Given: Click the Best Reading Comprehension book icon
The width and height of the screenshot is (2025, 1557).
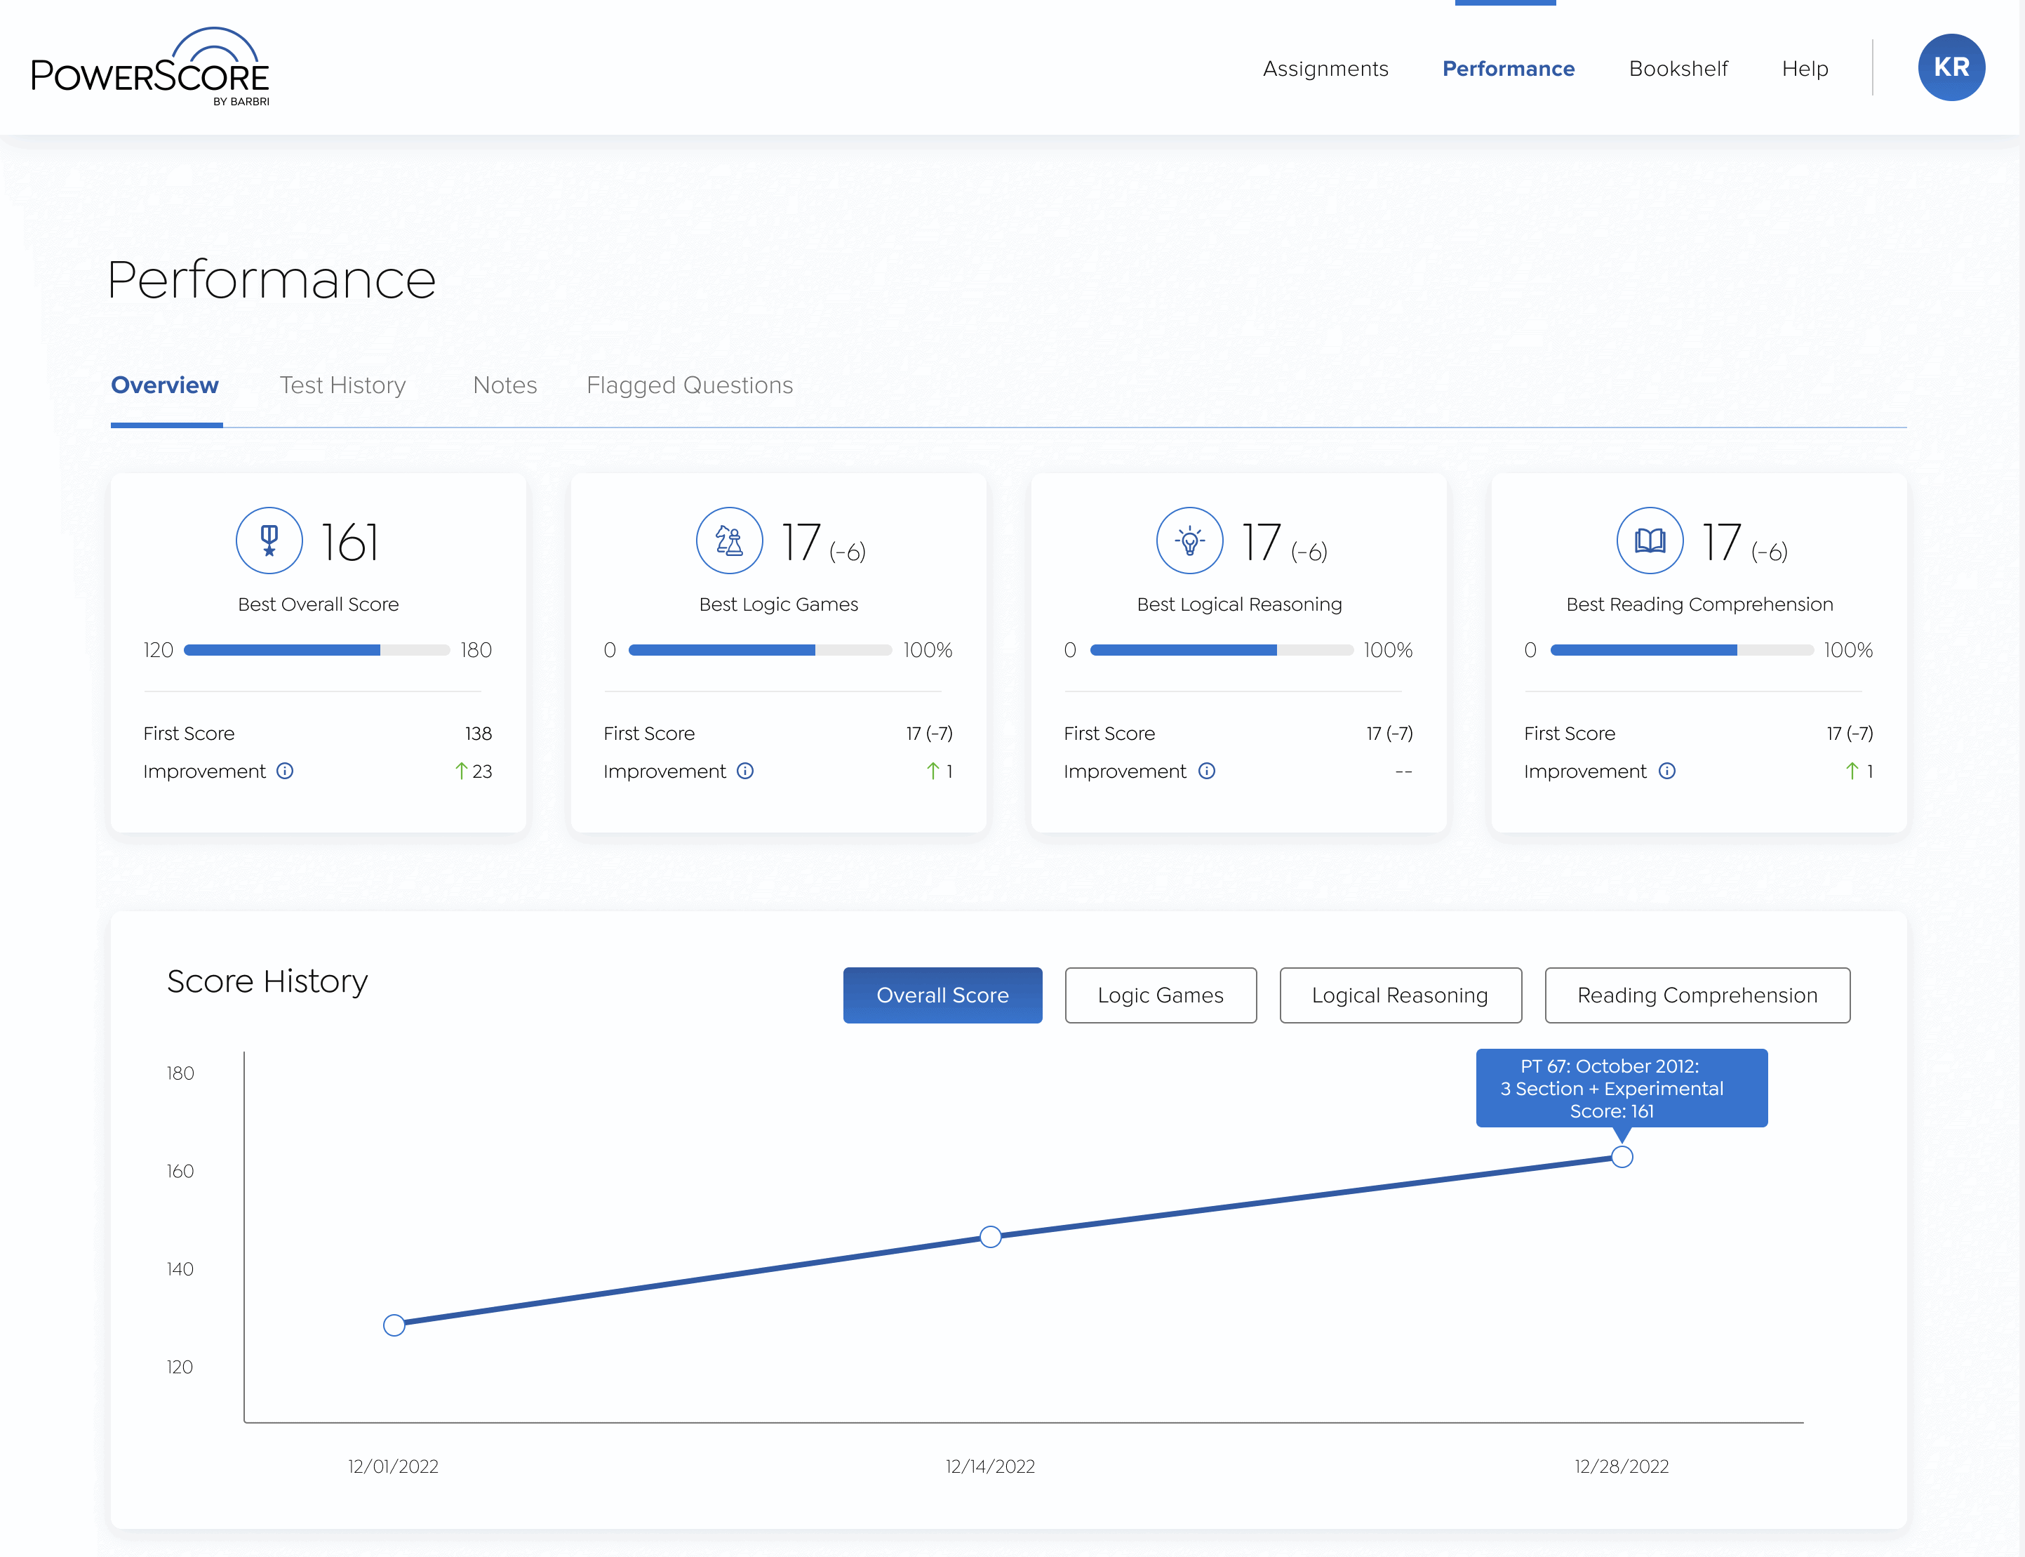Looking at the screenshot, I should 1650,541.
